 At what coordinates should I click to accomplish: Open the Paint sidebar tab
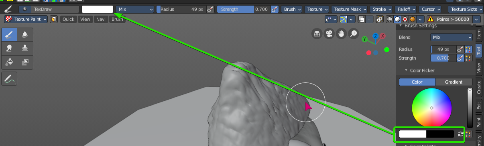pyautogui.click(x=479, y=122)
